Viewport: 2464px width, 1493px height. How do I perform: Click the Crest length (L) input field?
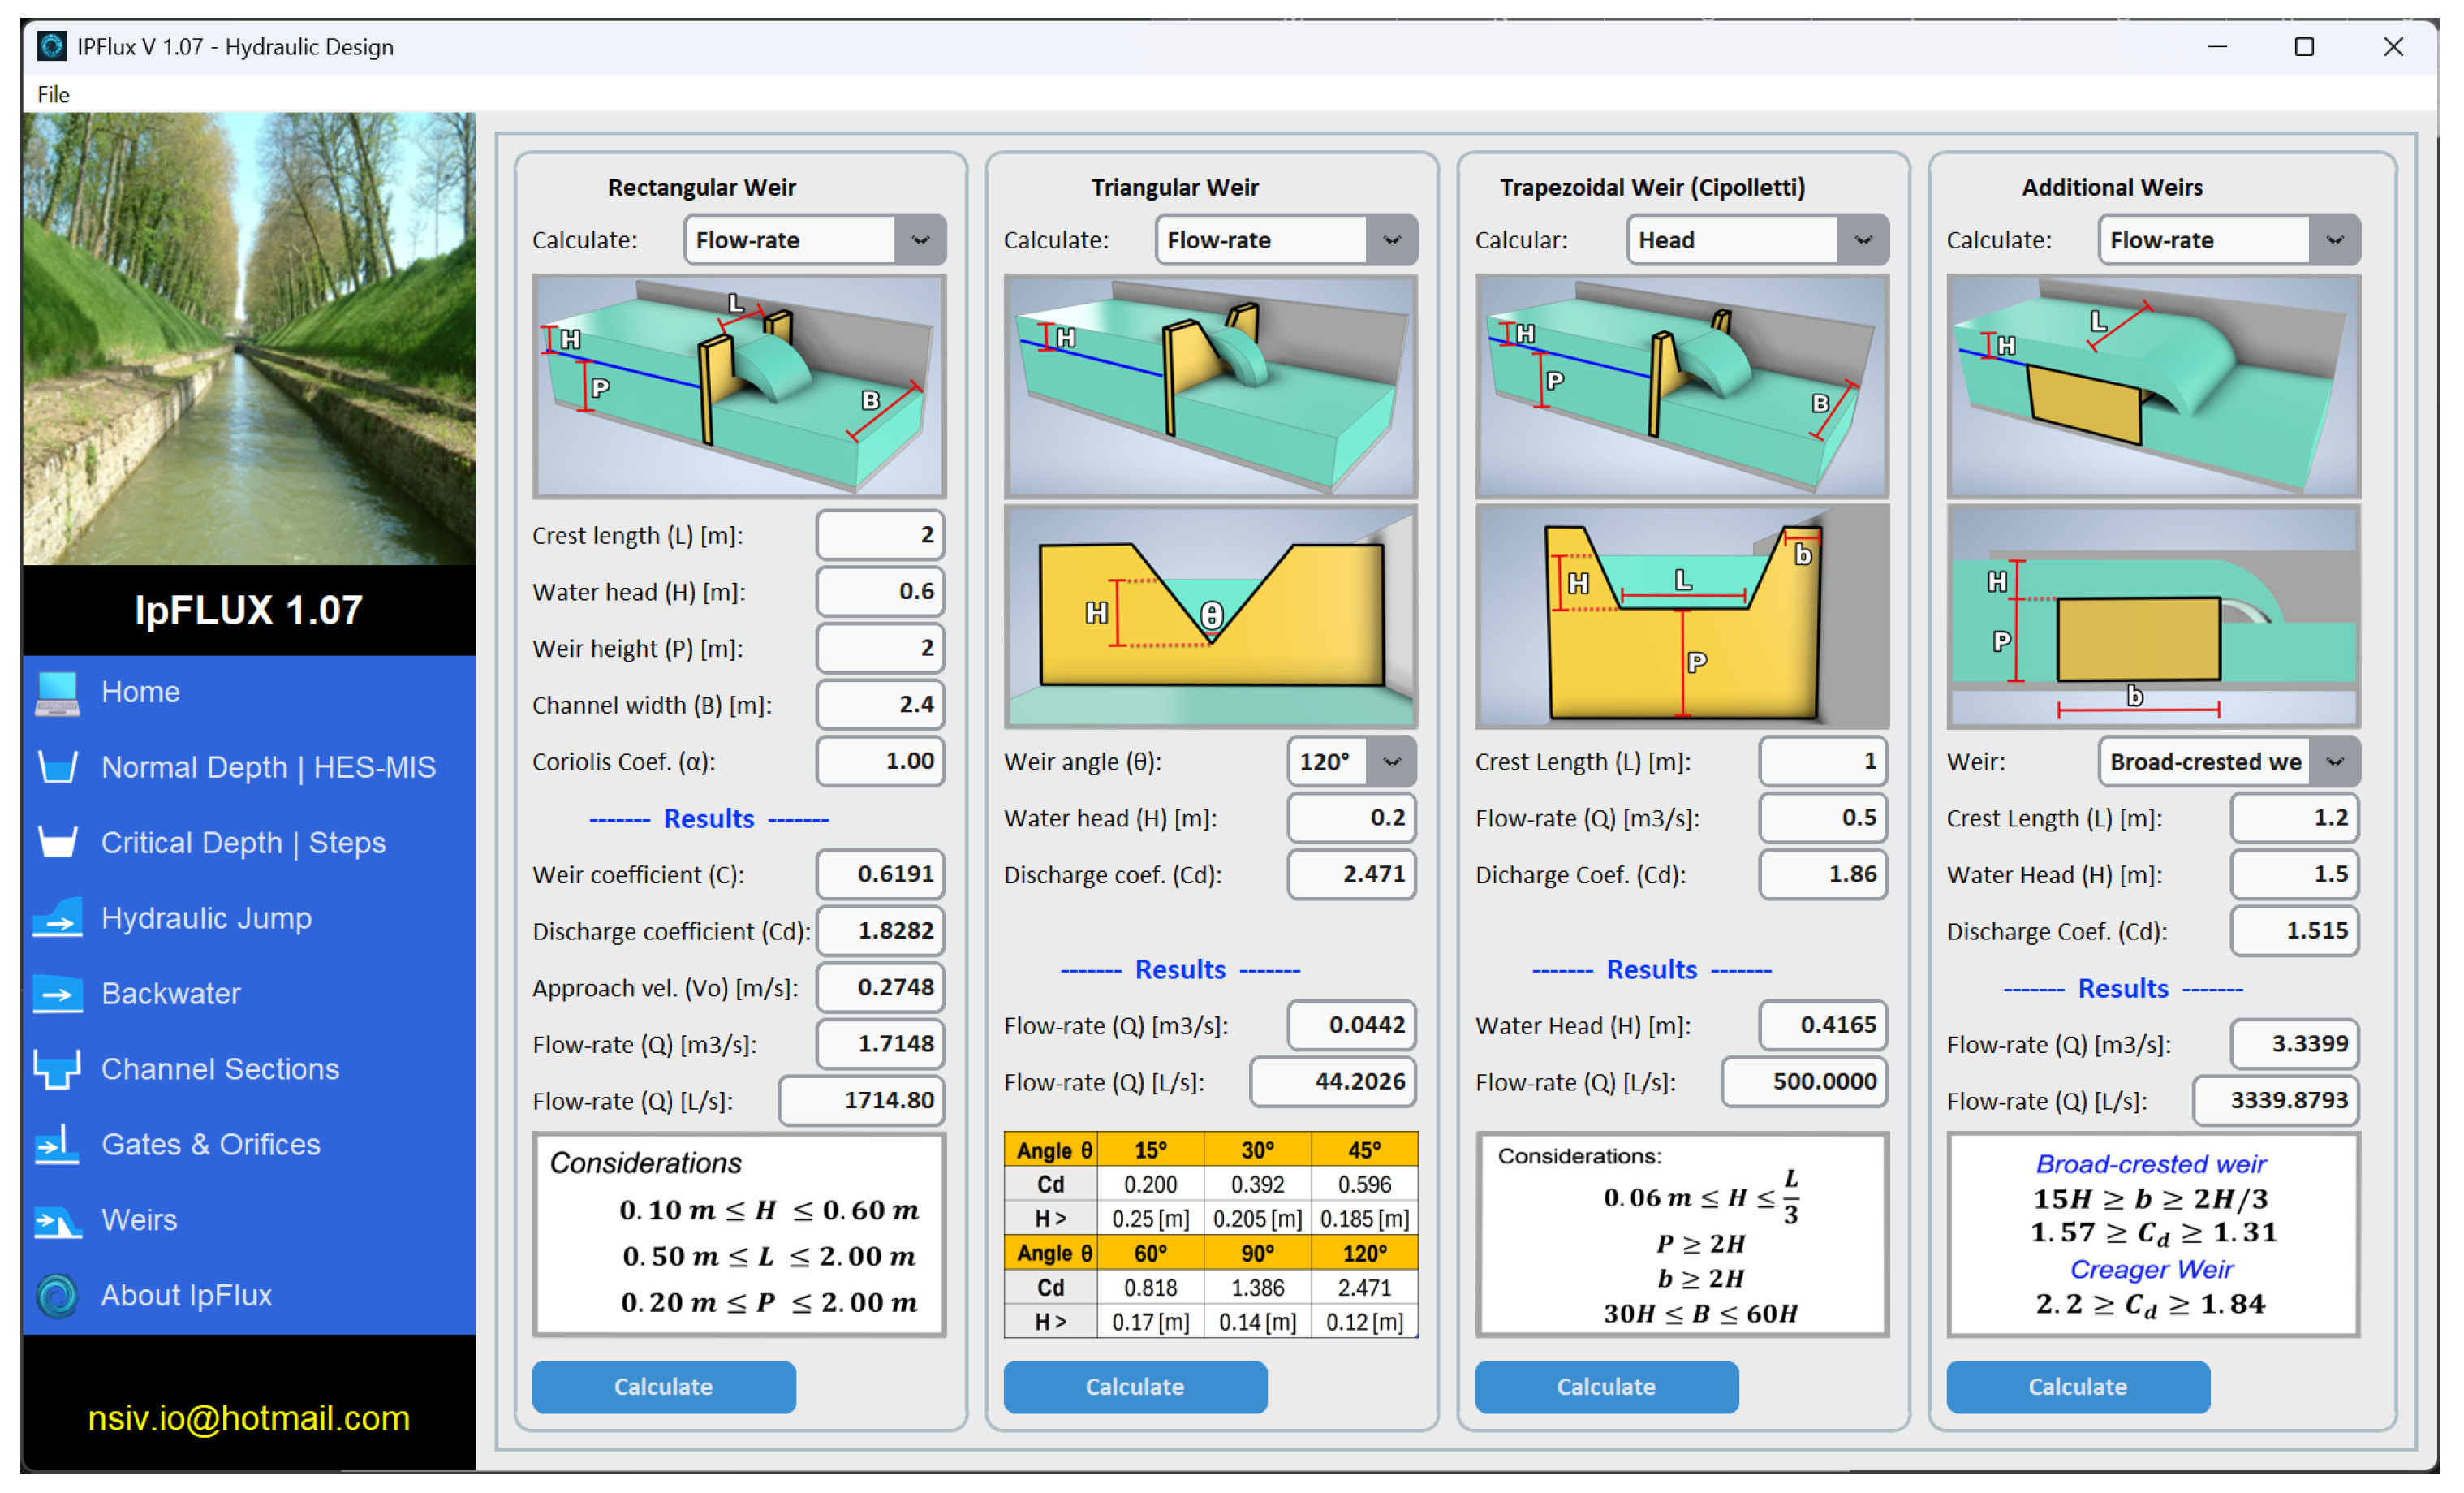tap(879, 536)
